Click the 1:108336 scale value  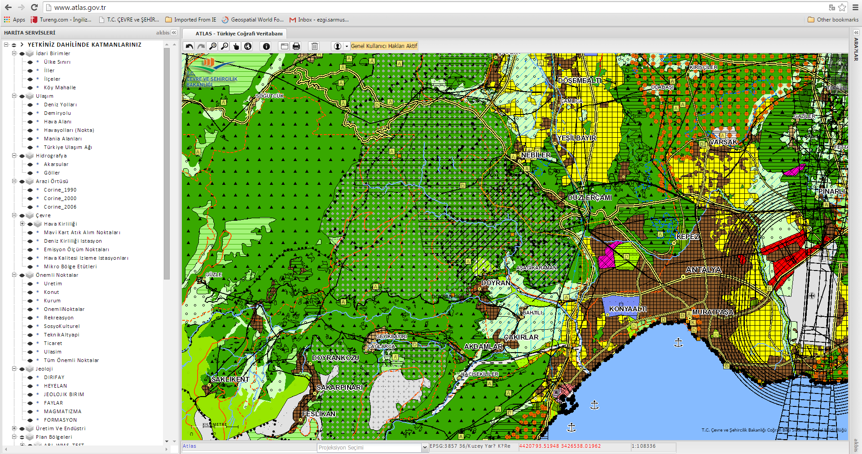(x=643, y=446)
